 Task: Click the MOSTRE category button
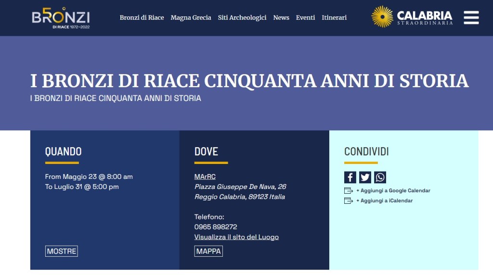(x=61, y=251)
